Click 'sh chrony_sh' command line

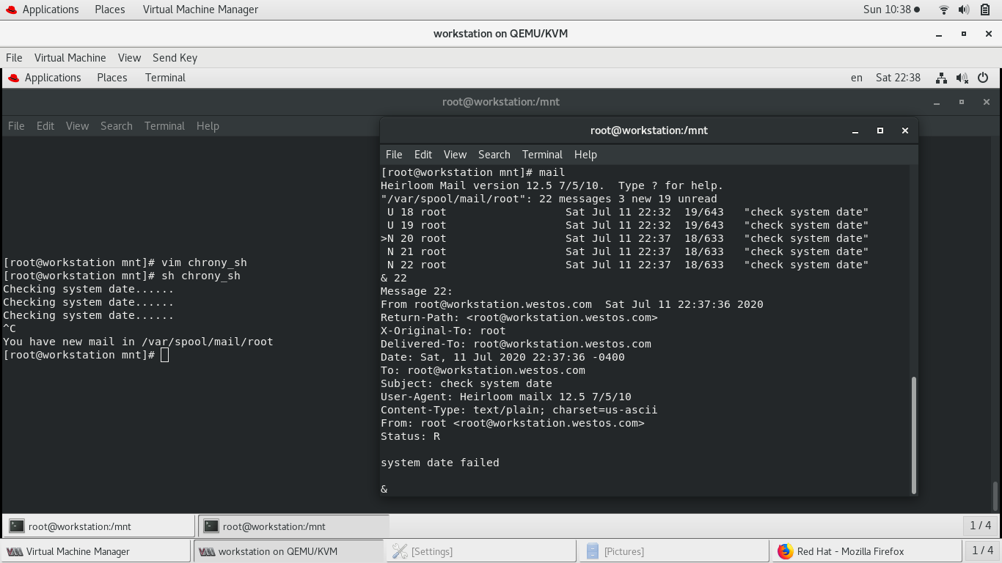click(122, 276)
